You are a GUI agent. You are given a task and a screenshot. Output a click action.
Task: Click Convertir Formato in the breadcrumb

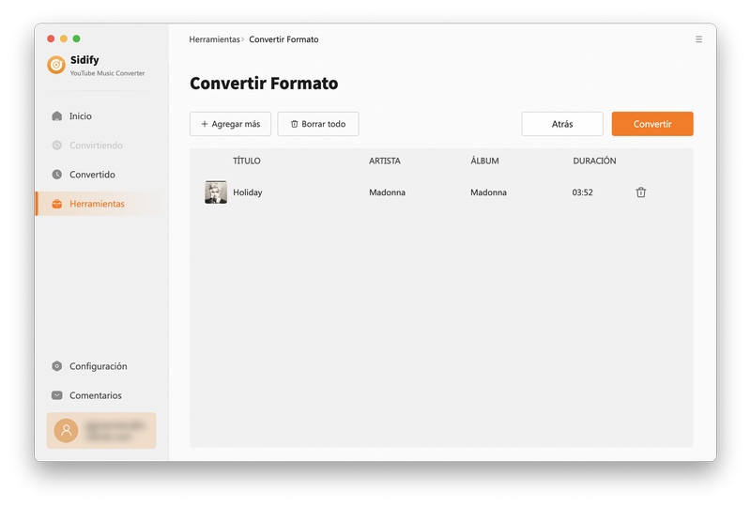pyautogui.click(x=284, y=39)
